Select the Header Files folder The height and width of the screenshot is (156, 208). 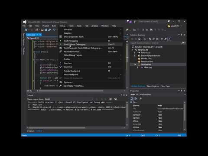[x=145, y=58]
